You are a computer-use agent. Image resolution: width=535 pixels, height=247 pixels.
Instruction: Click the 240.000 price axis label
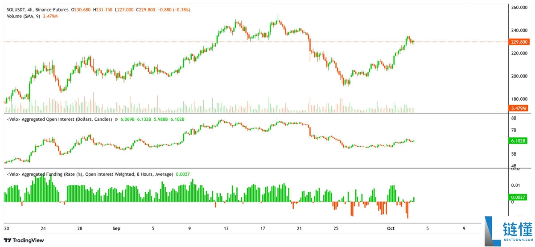coord(519,30)
